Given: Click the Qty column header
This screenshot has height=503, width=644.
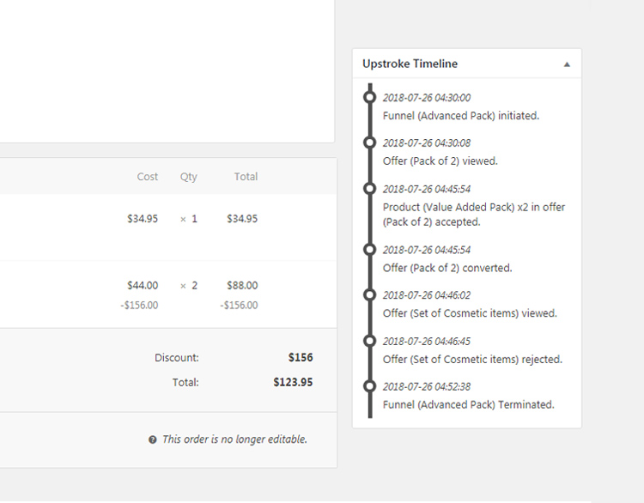Looking at the screenshot, I should click(189, 177).
